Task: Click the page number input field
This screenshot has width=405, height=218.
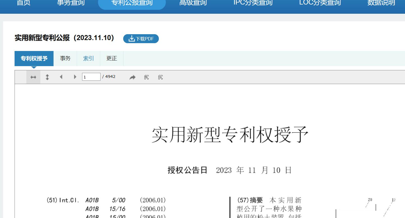Action: 91,77
